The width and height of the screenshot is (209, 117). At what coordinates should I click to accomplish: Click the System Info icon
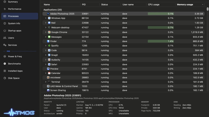click(5, 24)
